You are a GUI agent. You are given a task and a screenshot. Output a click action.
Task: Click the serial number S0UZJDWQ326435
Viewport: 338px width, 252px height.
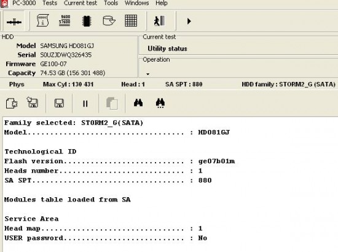pyautogui.click(x=66, y=55)
